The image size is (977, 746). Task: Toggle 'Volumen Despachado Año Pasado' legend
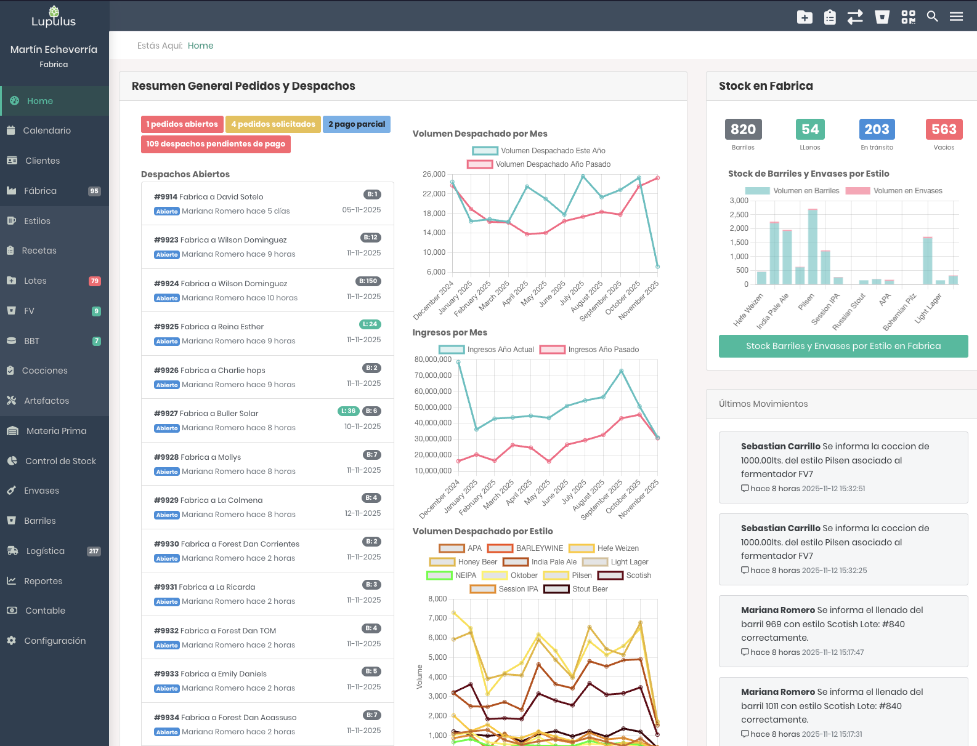(539, 164)
